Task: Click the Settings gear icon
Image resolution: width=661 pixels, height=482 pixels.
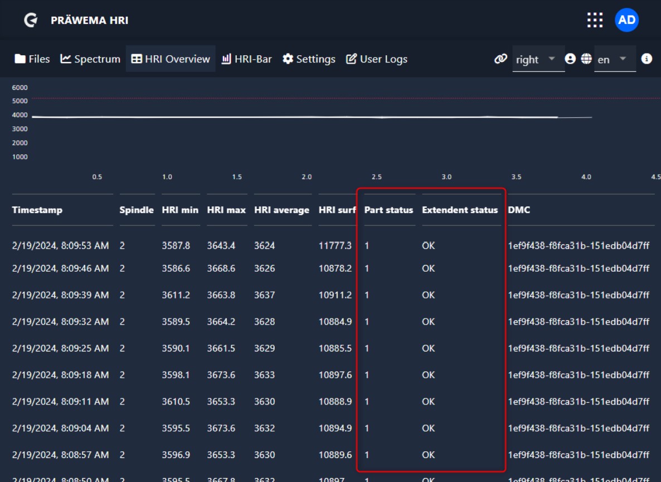Action: pyautogui.click(x=288, y=59)
